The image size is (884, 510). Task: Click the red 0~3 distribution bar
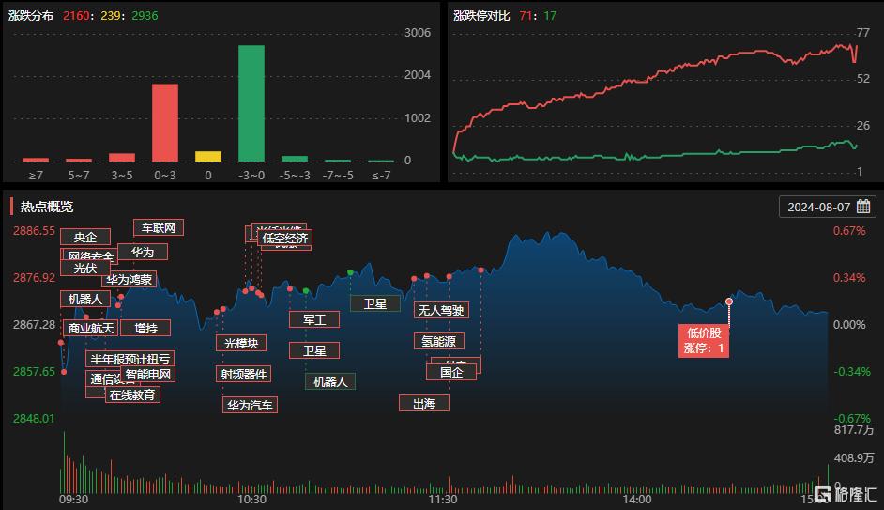[x=165, y=123]
